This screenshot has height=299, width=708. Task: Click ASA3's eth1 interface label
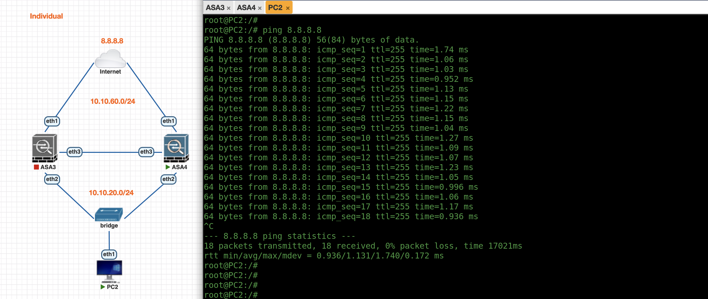pyautogui.click(x=52, y=121)
